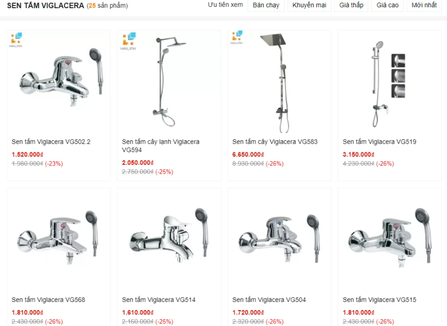Open the VG504 faucet product image

tap(279, 238)
